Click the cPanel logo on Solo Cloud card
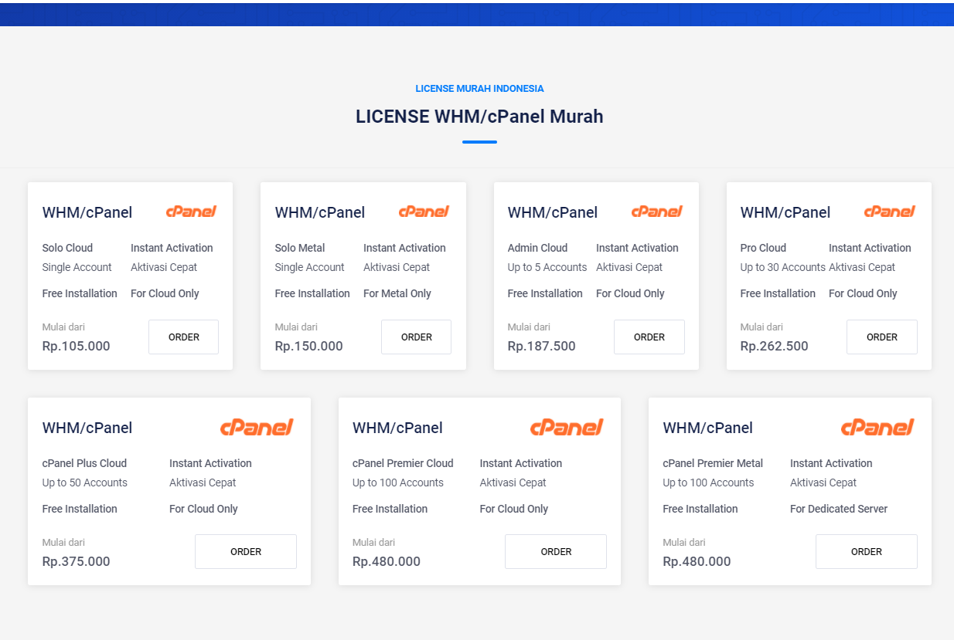The image size is (954, 640). click(x=191, y=212)
